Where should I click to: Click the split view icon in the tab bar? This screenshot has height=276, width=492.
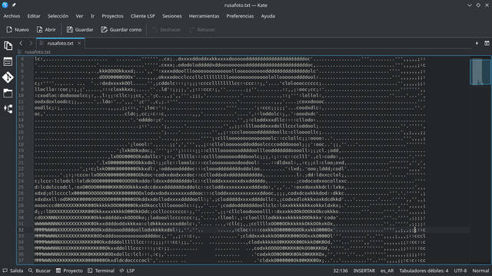pyautogui.click(x=487, y=43)
